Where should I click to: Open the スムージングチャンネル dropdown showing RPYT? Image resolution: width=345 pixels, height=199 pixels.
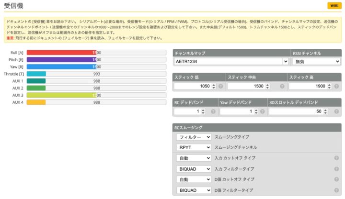(194, 147)
